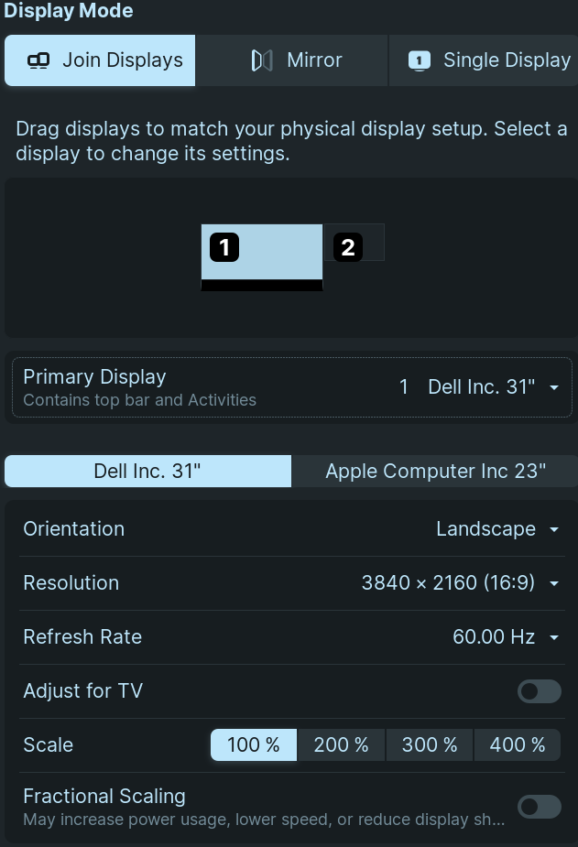578x847 pixels.
Task: Toggle the Adjust for TV switch
Action: [x=539, y=691]
